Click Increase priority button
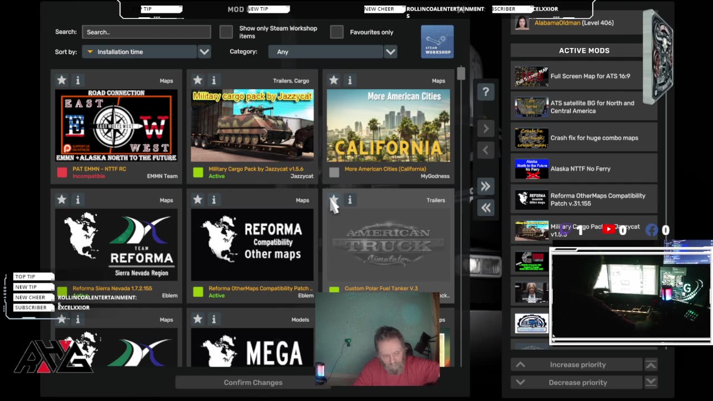Screen dimensions: 713x401 pyautogui.click(x=578, y=365)
